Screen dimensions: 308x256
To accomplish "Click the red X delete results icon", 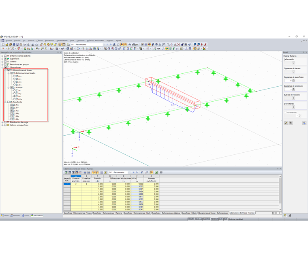I will pos(179,45).
